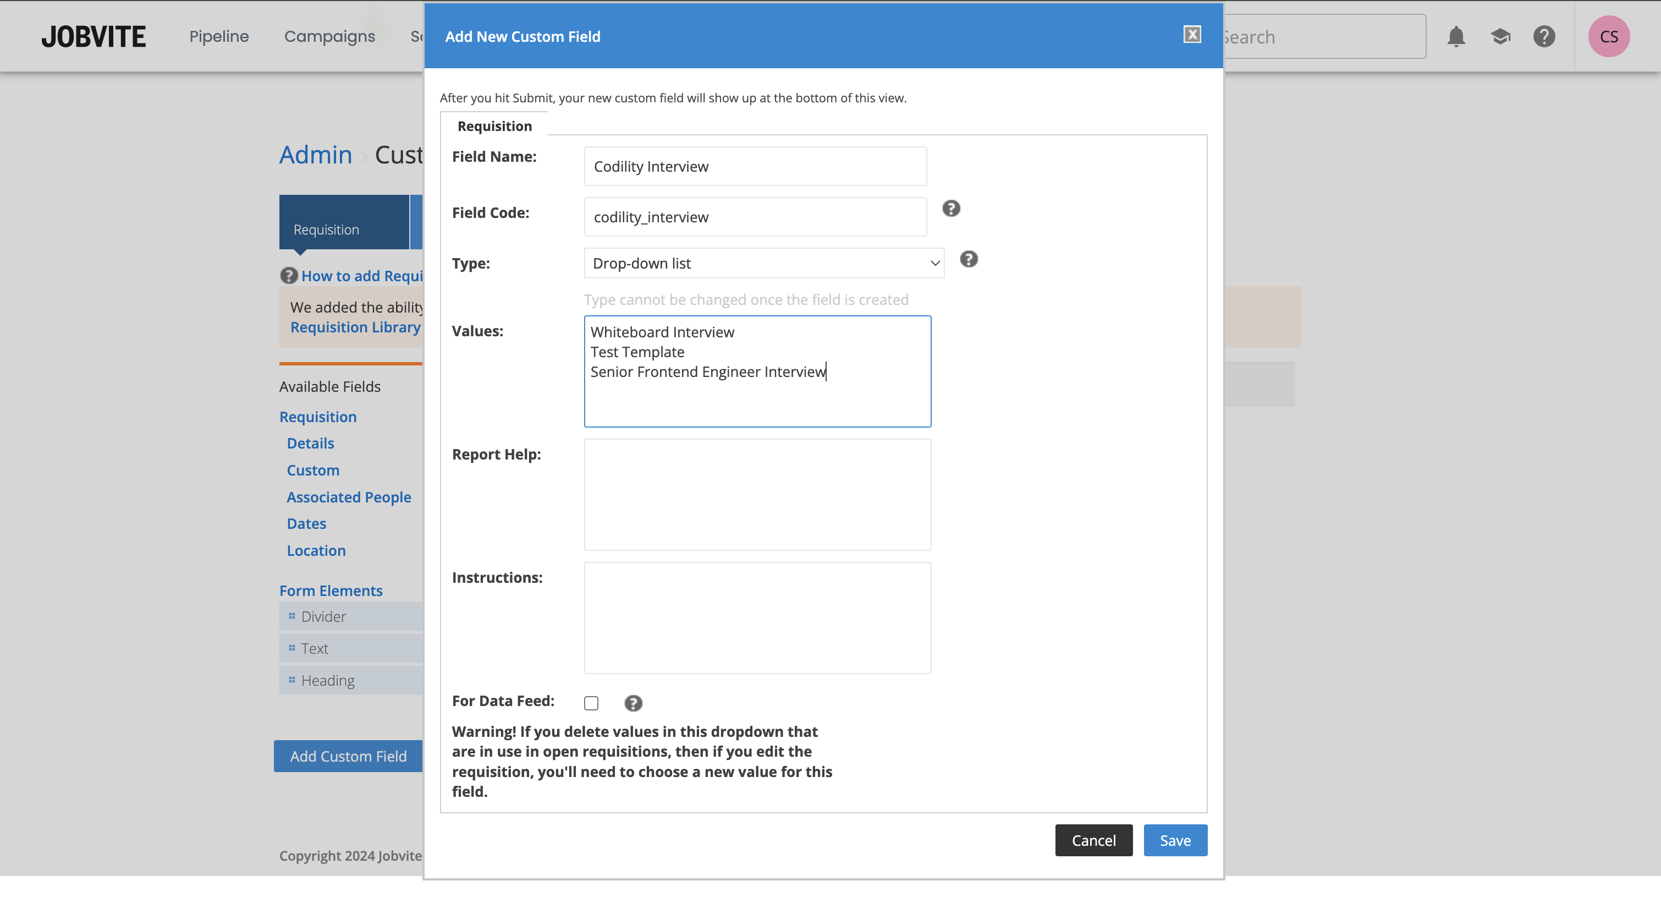Image resolution: width=1661 pixels, height=908 pixels.
Task: Close the Add New Custom Field dialog
Action: tap(1192, 35)
